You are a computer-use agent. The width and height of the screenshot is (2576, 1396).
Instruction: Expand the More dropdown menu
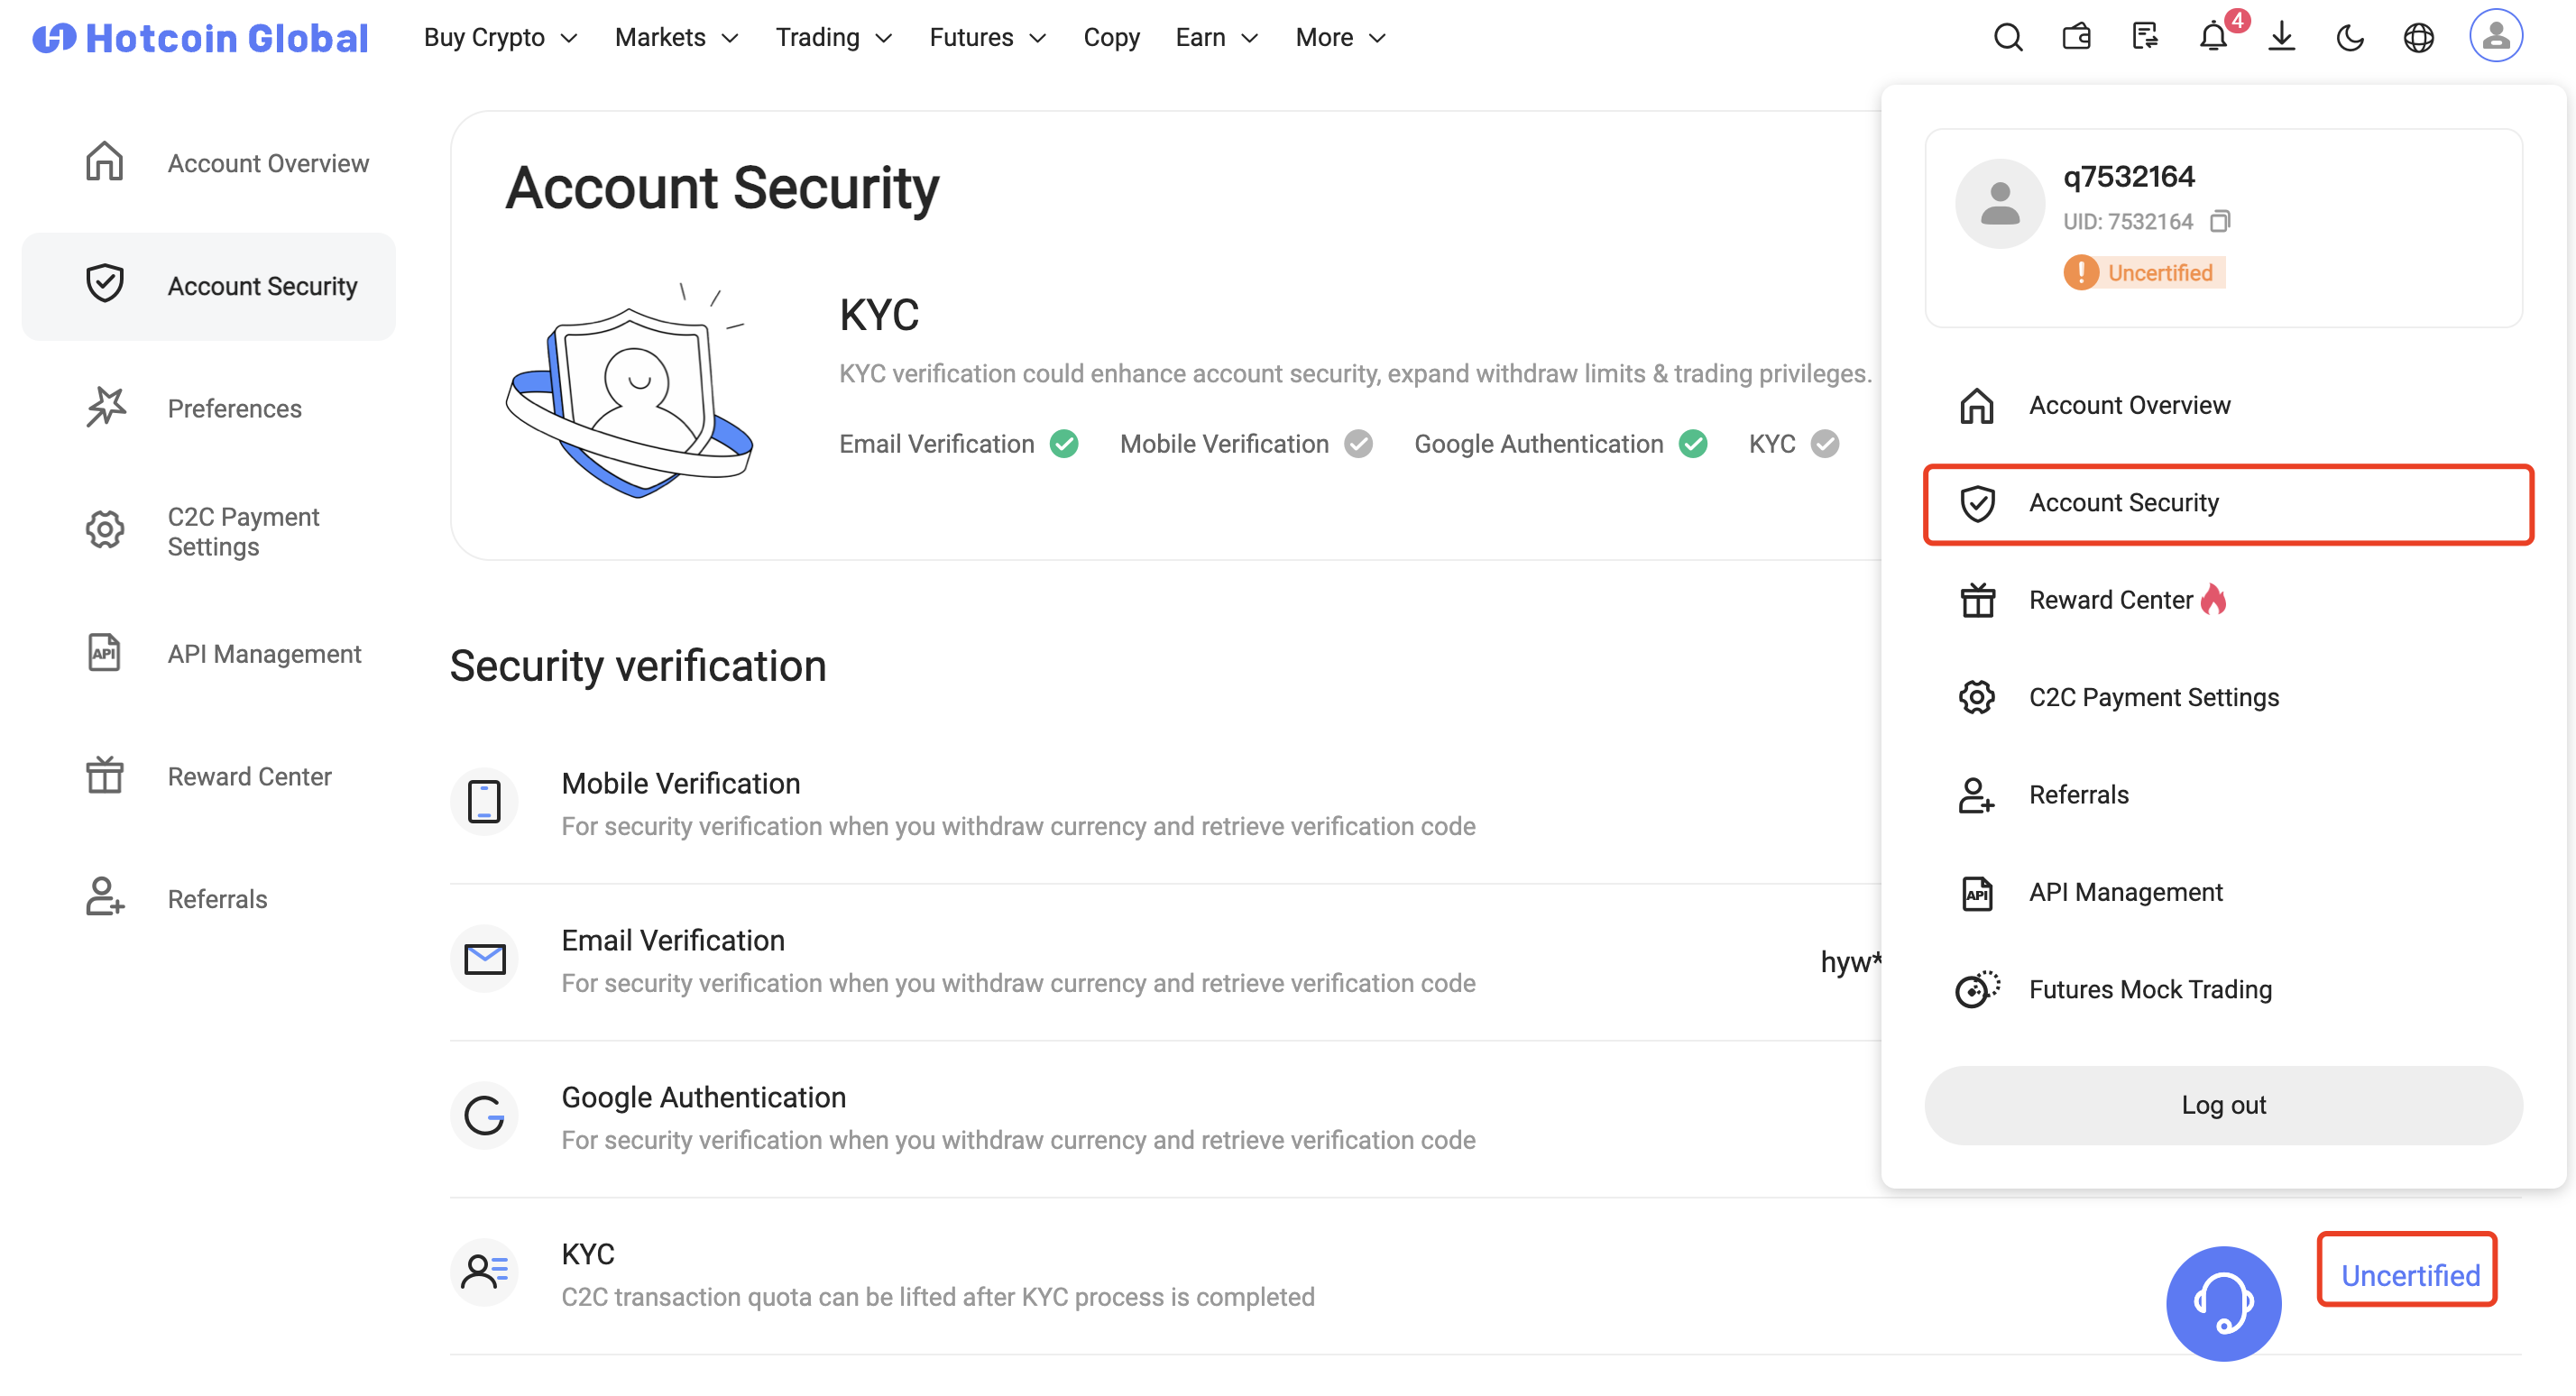[1340, 38]
